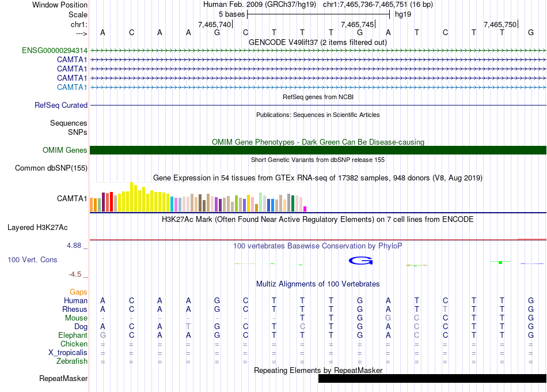This screenshot has width=547, height=392.
Task: Click the ENSG00000294314 gene label
Action: pyautogui.click(x=55, y=50)
